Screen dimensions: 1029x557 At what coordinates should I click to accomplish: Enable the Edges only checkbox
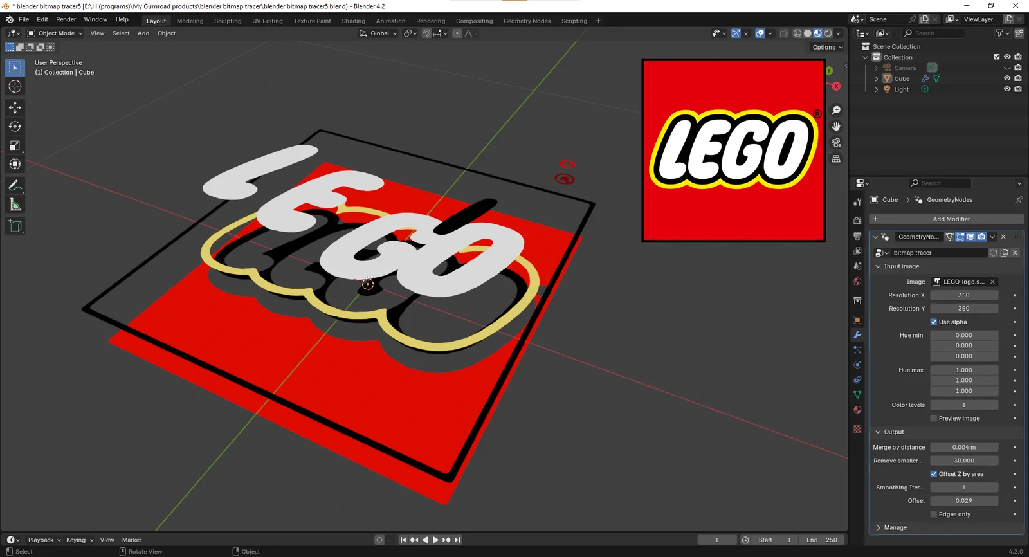click(x=934, y=514)
